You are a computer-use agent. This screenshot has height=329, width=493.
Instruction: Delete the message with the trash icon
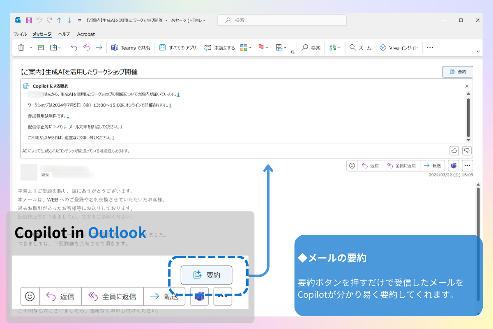point(21,48)
